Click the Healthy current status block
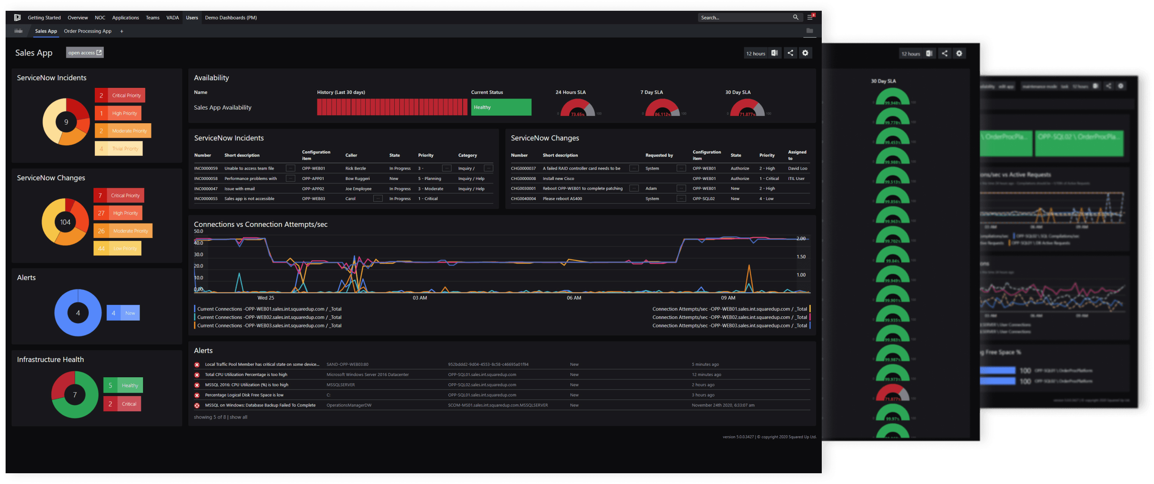 tap(501, 108)
